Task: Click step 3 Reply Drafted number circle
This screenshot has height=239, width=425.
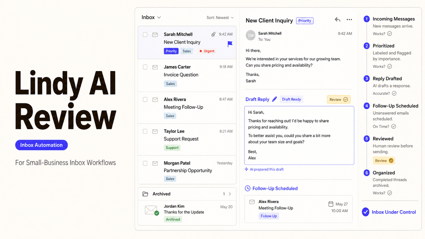Action: coord(367,79)
